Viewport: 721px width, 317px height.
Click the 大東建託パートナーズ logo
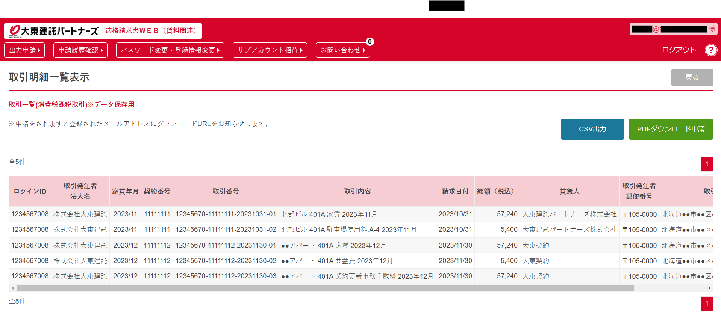pos(54,31)
